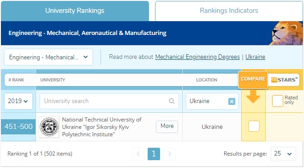Click the Mechanical, Aeronautical & Manufacturing heading
Viewport: 304px width, 168px height.
tap(88, 33)
